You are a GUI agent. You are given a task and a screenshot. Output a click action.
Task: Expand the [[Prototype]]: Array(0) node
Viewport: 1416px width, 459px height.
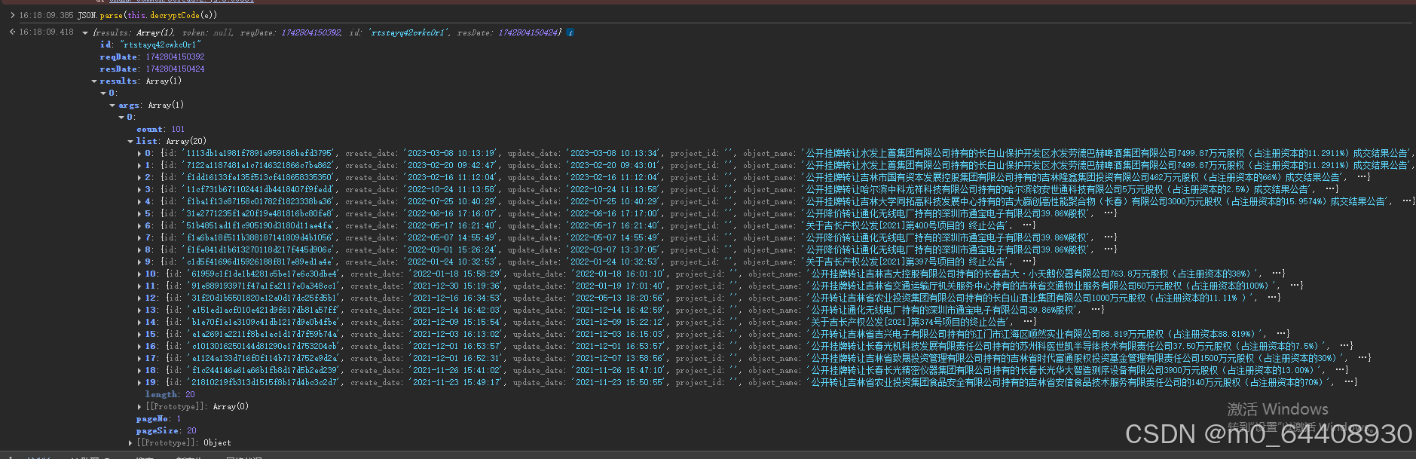(x=139, y=407)
